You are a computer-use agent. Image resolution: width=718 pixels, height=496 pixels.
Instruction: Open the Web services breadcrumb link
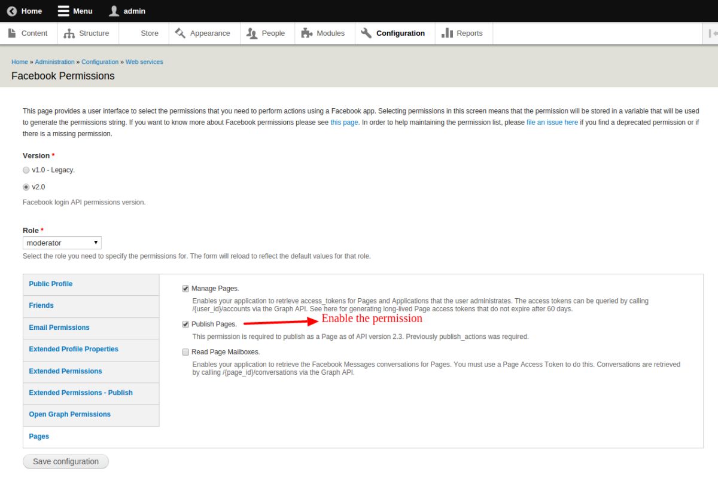[144, 62]
